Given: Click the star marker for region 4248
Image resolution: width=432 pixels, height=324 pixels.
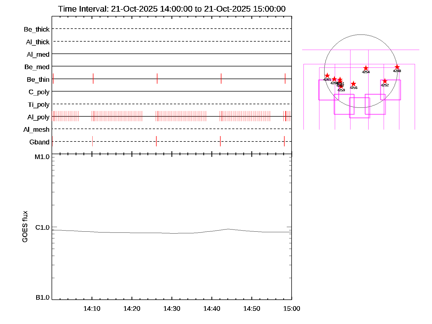Looking at the screenshot, I should (x=397, y=67).
